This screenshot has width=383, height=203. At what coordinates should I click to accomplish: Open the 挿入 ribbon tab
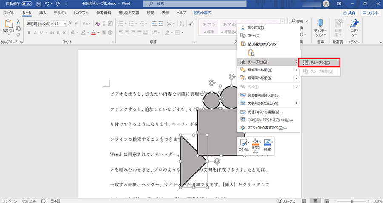[x=43, y=13]
